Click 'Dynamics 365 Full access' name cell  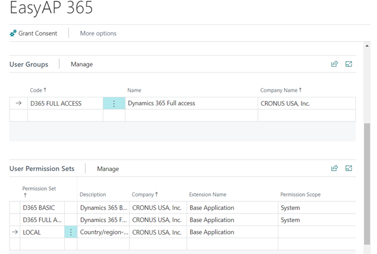click(192, 103)
